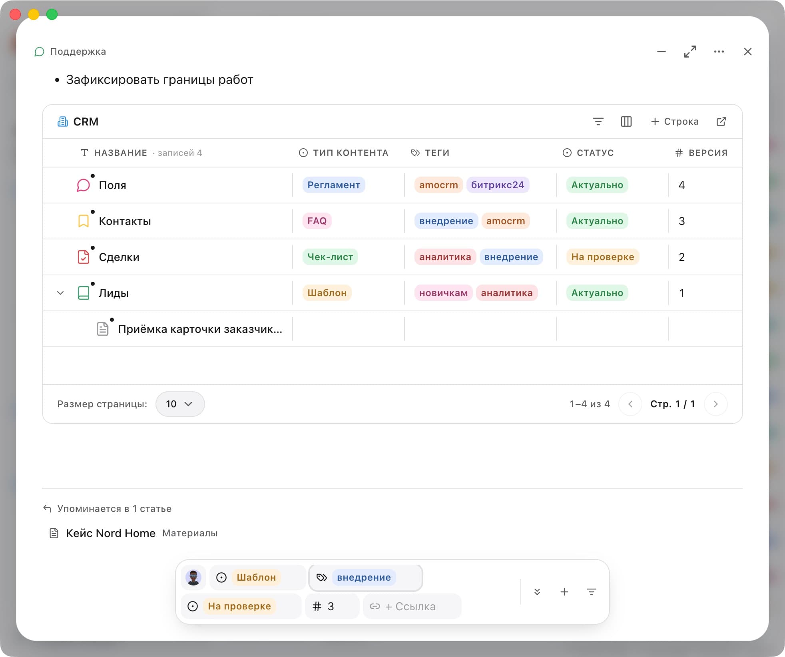Click the На проверке status in Сделки row
Image resolution: width=785 pixels, height=657 pixels.
(x=603, y=257)
